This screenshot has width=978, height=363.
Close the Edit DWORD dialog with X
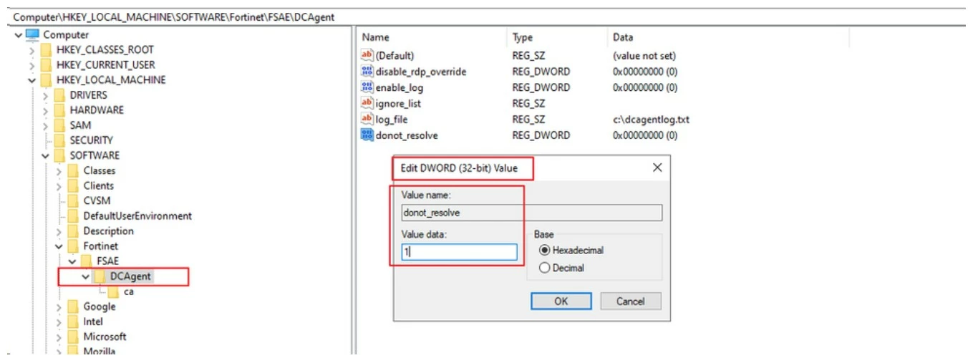[x=657, y=168]
